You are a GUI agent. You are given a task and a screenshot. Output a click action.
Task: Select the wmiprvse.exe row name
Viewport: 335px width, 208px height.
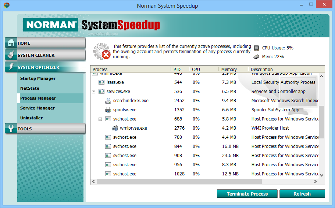point(133,128)
